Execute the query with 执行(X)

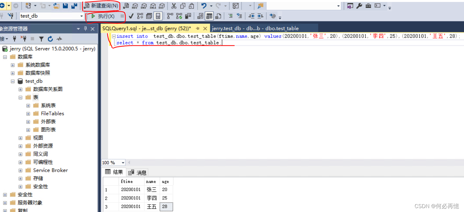point(103,16)
